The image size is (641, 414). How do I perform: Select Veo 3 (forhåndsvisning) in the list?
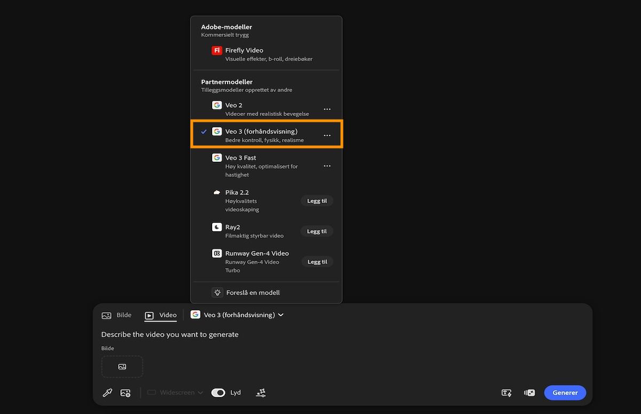[266, 135]
